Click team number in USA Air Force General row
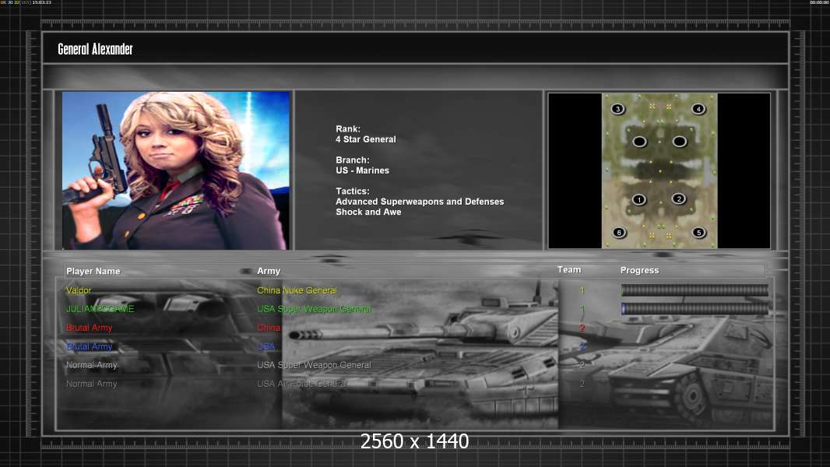Viewport: 830px width, 467px height. pos(582,384)
